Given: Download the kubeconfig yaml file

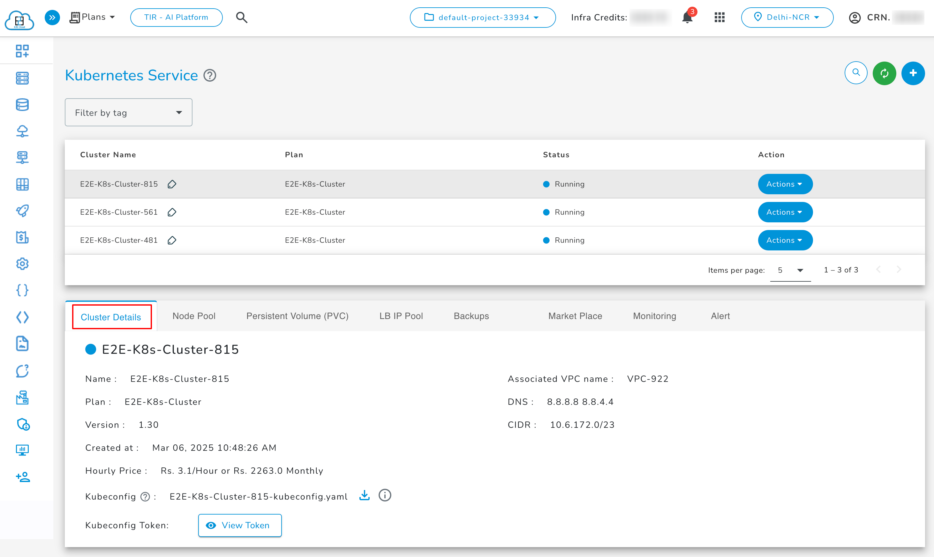Looking at the screenshot, I should pyautogui.click(x=364, y=495).
